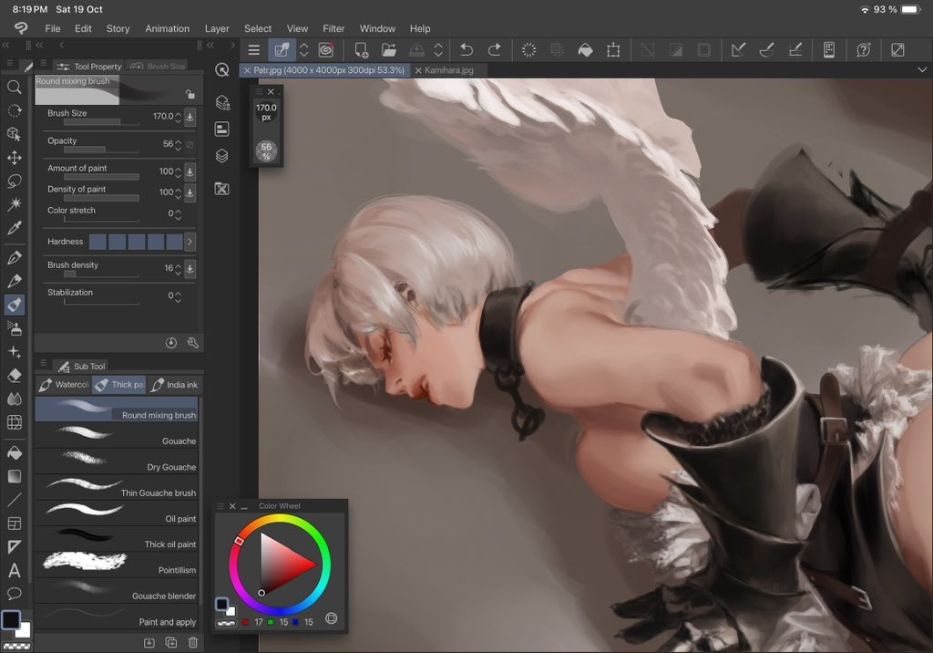Open Brush density dynamics settings button

click(x=190, y=269)
